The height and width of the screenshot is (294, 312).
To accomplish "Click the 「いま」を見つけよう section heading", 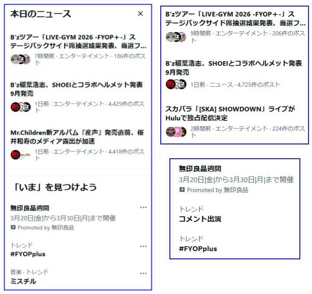I will tap(55, 187).
